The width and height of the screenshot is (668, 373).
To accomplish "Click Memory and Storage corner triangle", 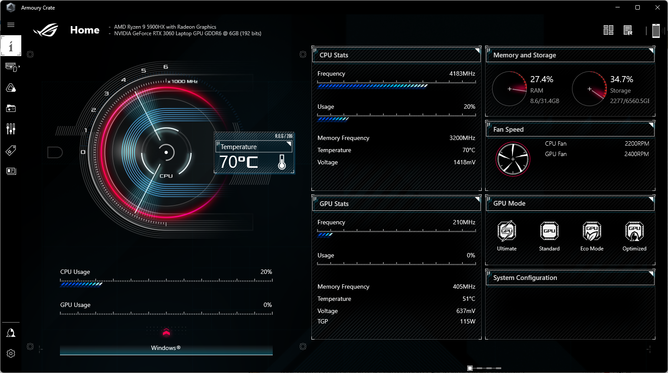I will coord(651,50).
